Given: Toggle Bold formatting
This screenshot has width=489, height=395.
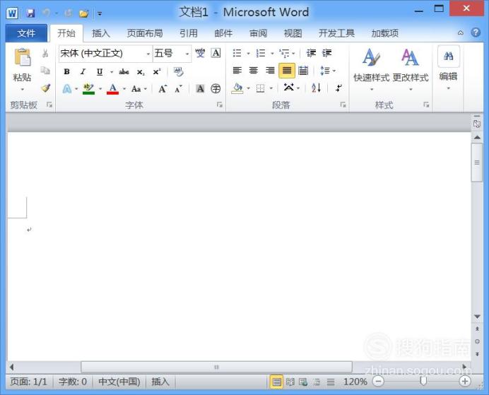Looking at the screenshot, I should coord(66,72).
